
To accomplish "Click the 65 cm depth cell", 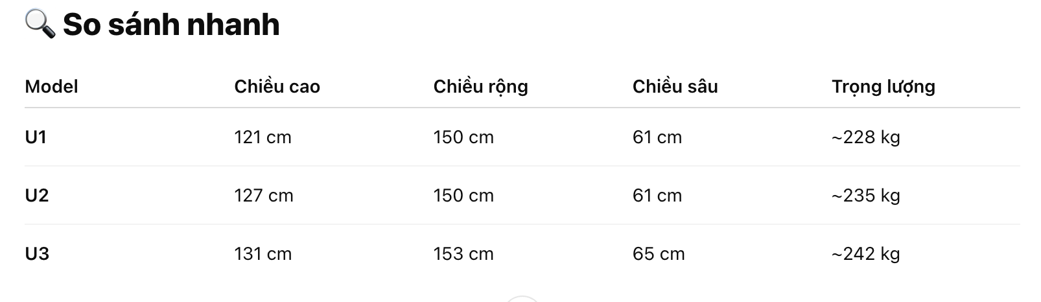I will pos(659,254).
